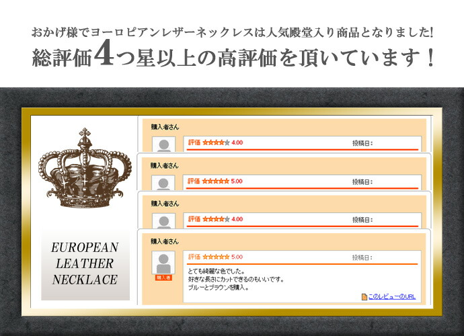Click 購入者さん name on the third review
Image resolution: width=464 pixels, height=336 pixels.
165,203
